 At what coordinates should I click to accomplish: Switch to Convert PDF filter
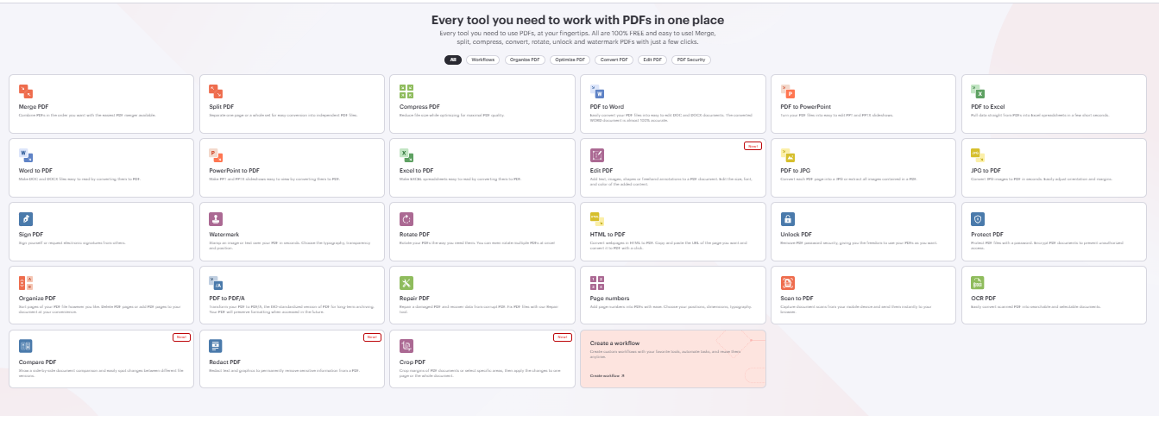(x=614, y=60)
